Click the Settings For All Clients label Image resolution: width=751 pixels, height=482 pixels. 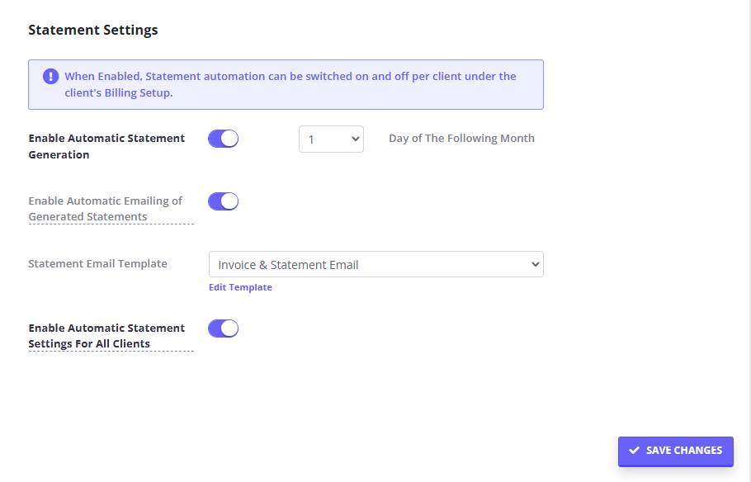pos(89,343)
